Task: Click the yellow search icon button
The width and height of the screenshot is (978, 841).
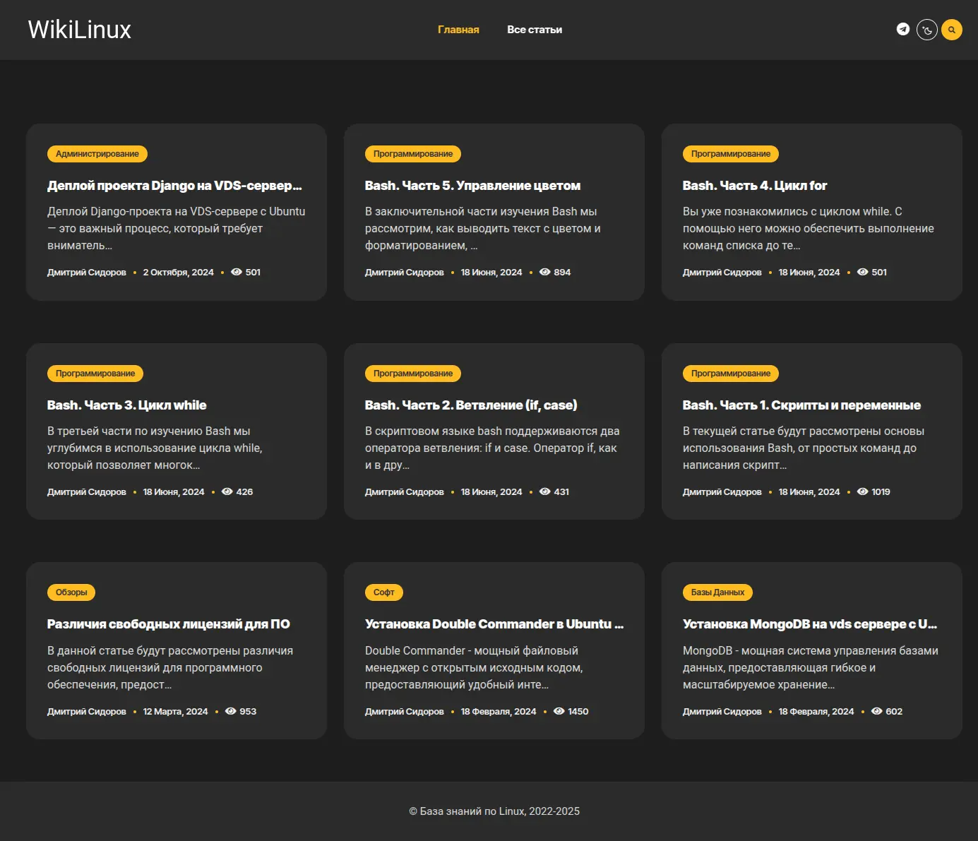Action: coord(951,30)
